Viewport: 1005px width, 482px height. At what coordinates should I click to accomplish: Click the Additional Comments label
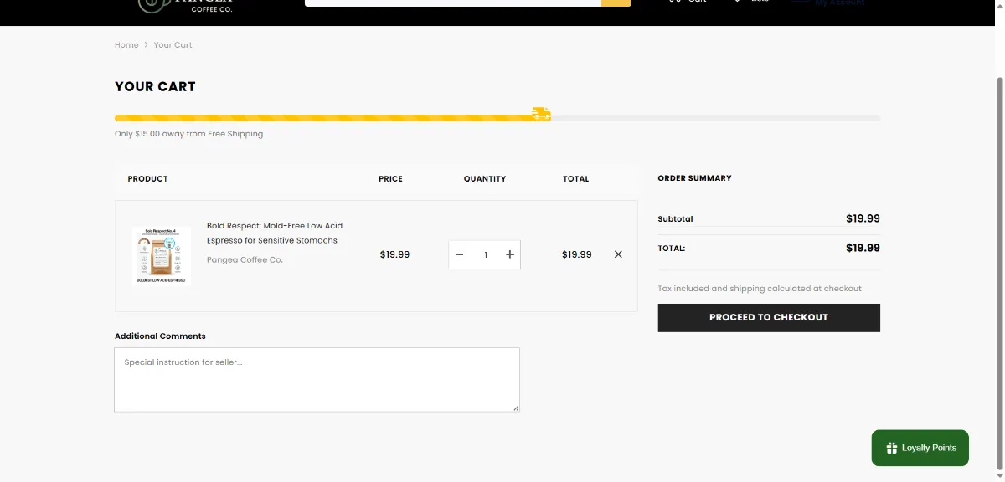[160, 336]
